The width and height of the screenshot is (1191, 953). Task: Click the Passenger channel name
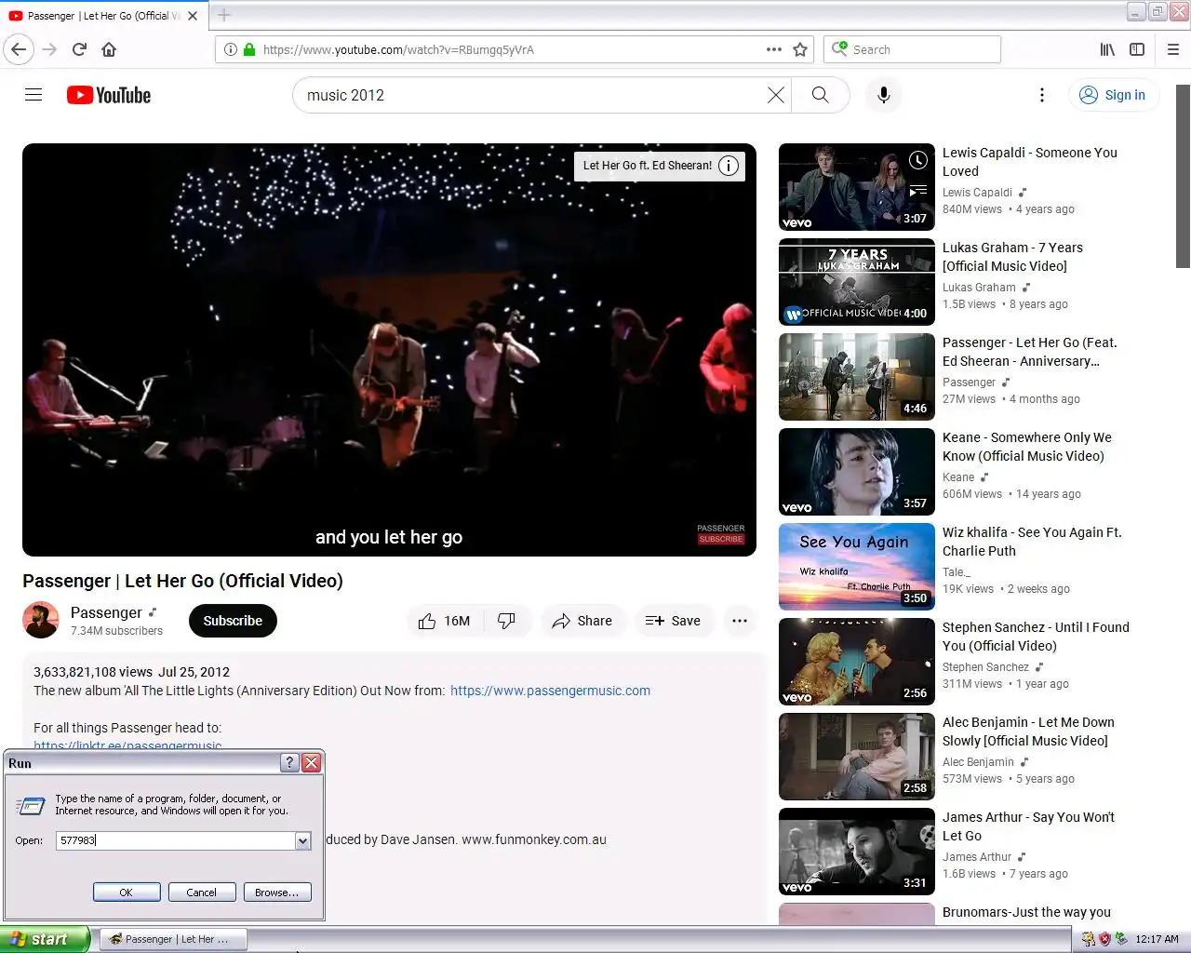106,612
